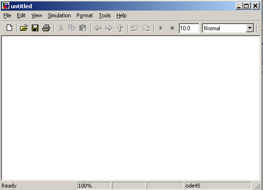Paste using the clipboard icon
This screenshot has width=263, height=190.
tap(83, 28)
